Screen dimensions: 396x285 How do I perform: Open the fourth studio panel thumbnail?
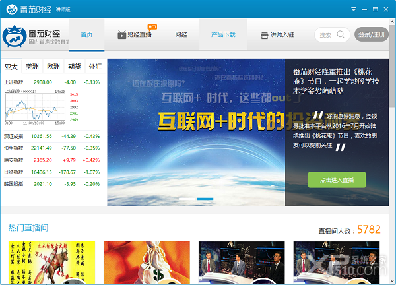(337, 263)
